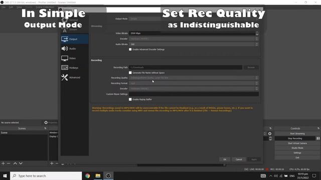Show hidden system tray icons
The height and width of the screenshot is (180, 321).
pos(271,175)
